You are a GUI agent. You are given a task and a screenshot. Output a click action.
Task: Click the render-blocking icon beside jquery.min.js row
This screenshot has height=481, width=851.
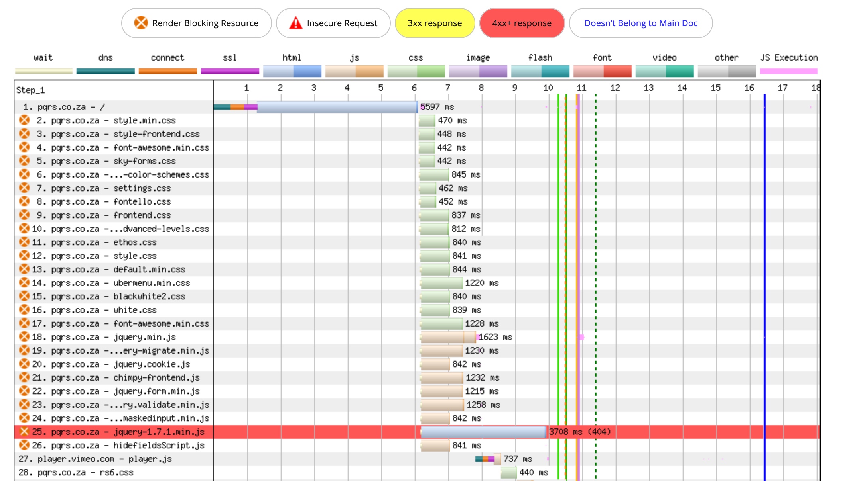24,337
